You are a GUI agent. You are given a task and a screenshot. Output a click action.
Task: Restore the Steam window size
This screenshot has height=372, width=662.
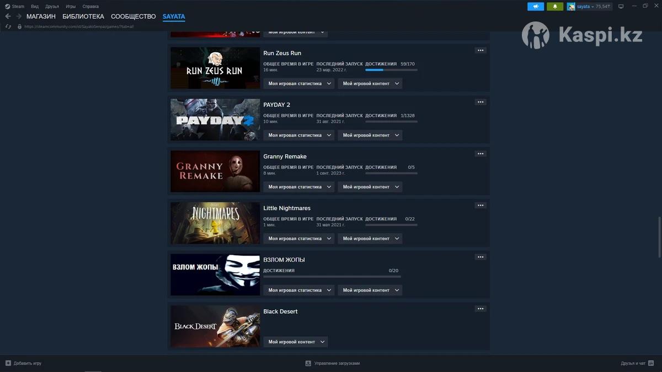click(x=645, y=6)
